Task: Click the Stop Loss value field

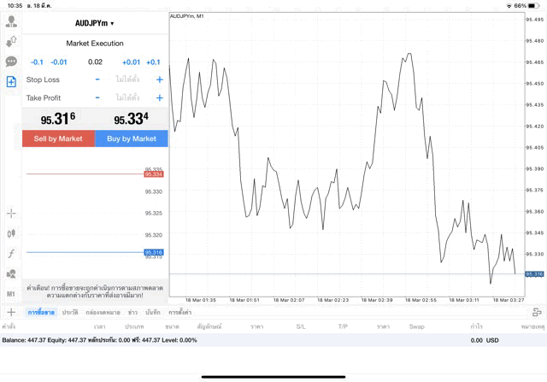Action: tap(128, 79)
